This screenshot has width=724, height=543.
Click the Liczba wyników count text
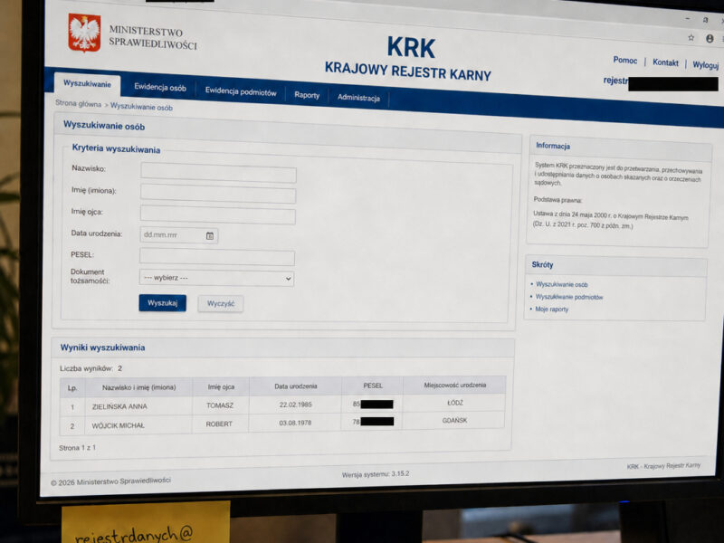coord(91,368)
